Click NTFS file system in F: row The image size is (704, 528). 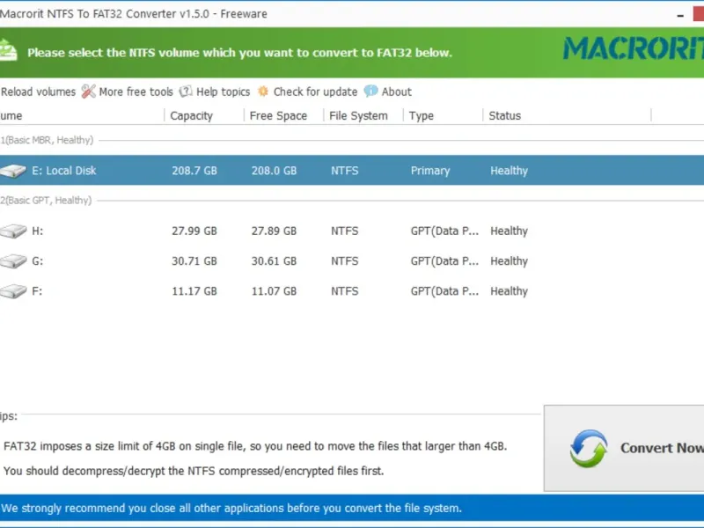(344, 291)
